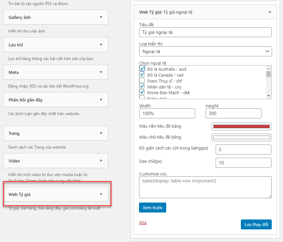Click currency list scrollbar up arrow

pos(268,69)
